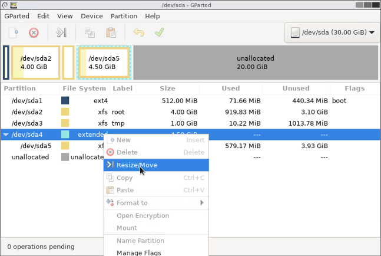Click the Paste partition toolbar icon
381x256 pixels.
(x=111, y=32)
